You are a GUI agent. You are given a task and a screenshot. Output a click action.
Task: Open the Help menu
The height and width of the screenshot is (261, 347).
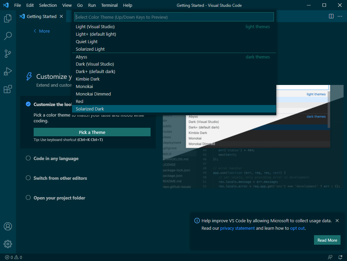click(127, 5)
